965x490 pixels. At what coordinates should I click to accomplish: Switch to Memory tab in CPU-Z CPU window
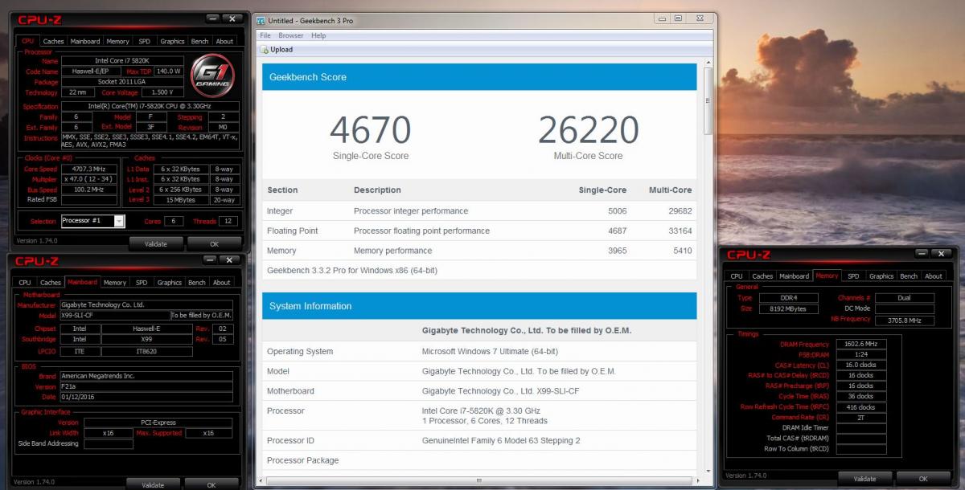coord(117,41)
